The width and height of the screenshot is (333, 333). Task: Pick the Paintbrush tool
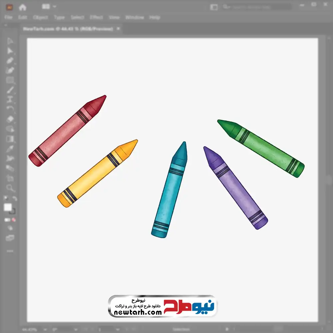(10, 90)
